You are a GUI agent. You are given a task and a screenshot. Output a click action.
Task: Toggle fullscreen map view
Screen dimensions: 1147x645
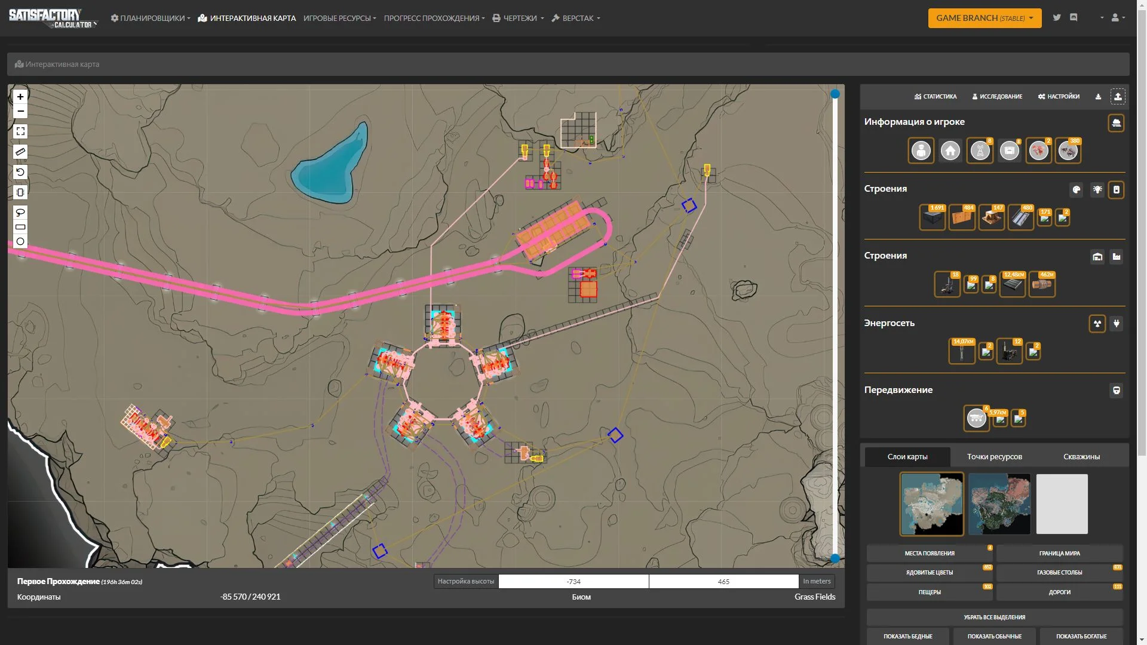point(20,131)
